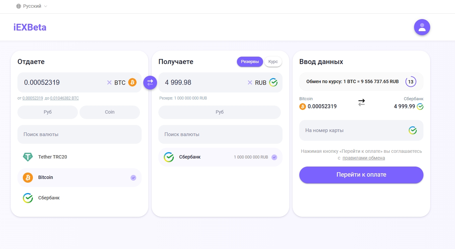Click the Tether TRC20 green icon
This screenshot has height=249, width=455.
click(x=28, y=157)
